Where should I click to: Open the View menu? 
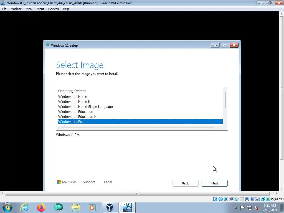tap(29, 9)
